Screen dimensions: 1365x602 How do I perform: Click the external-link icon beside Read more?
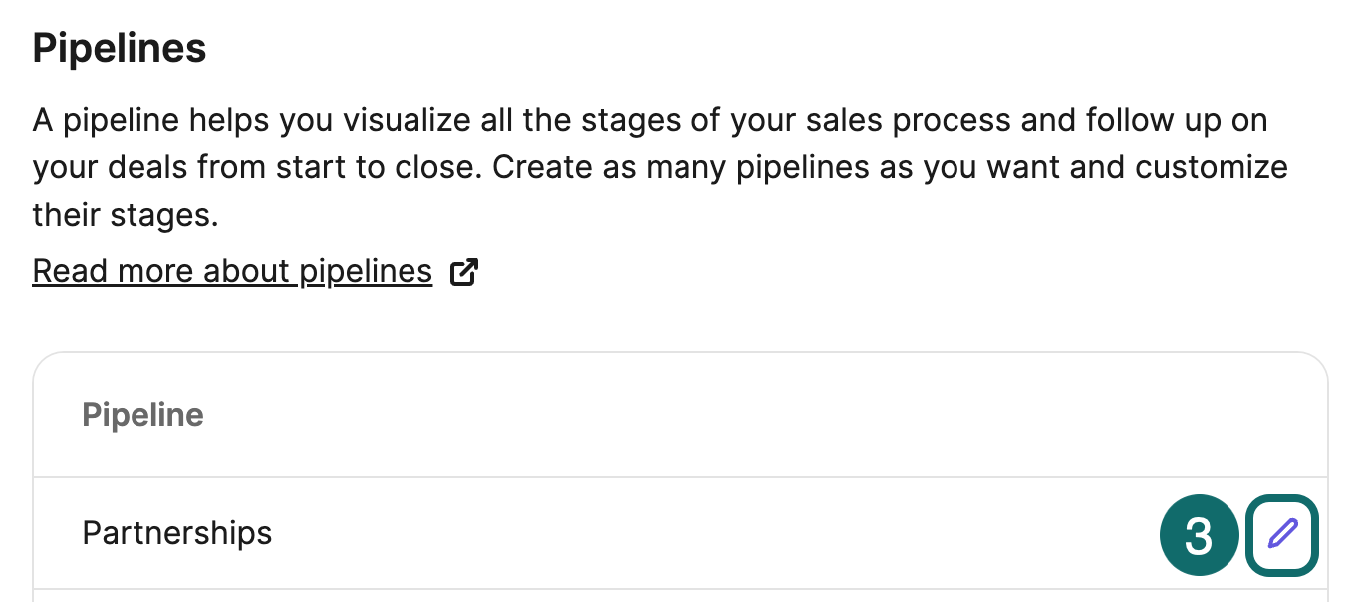pyautogui.click(x=464, y=272)
